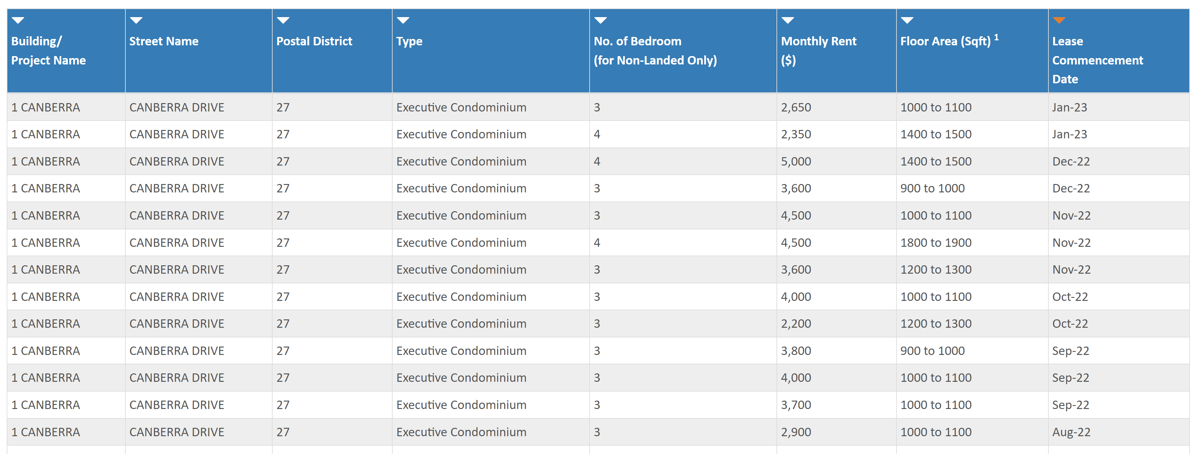Click sort arrow above Type column
The width and height of the screenshot is (1198, 454).
pos(403,20)
